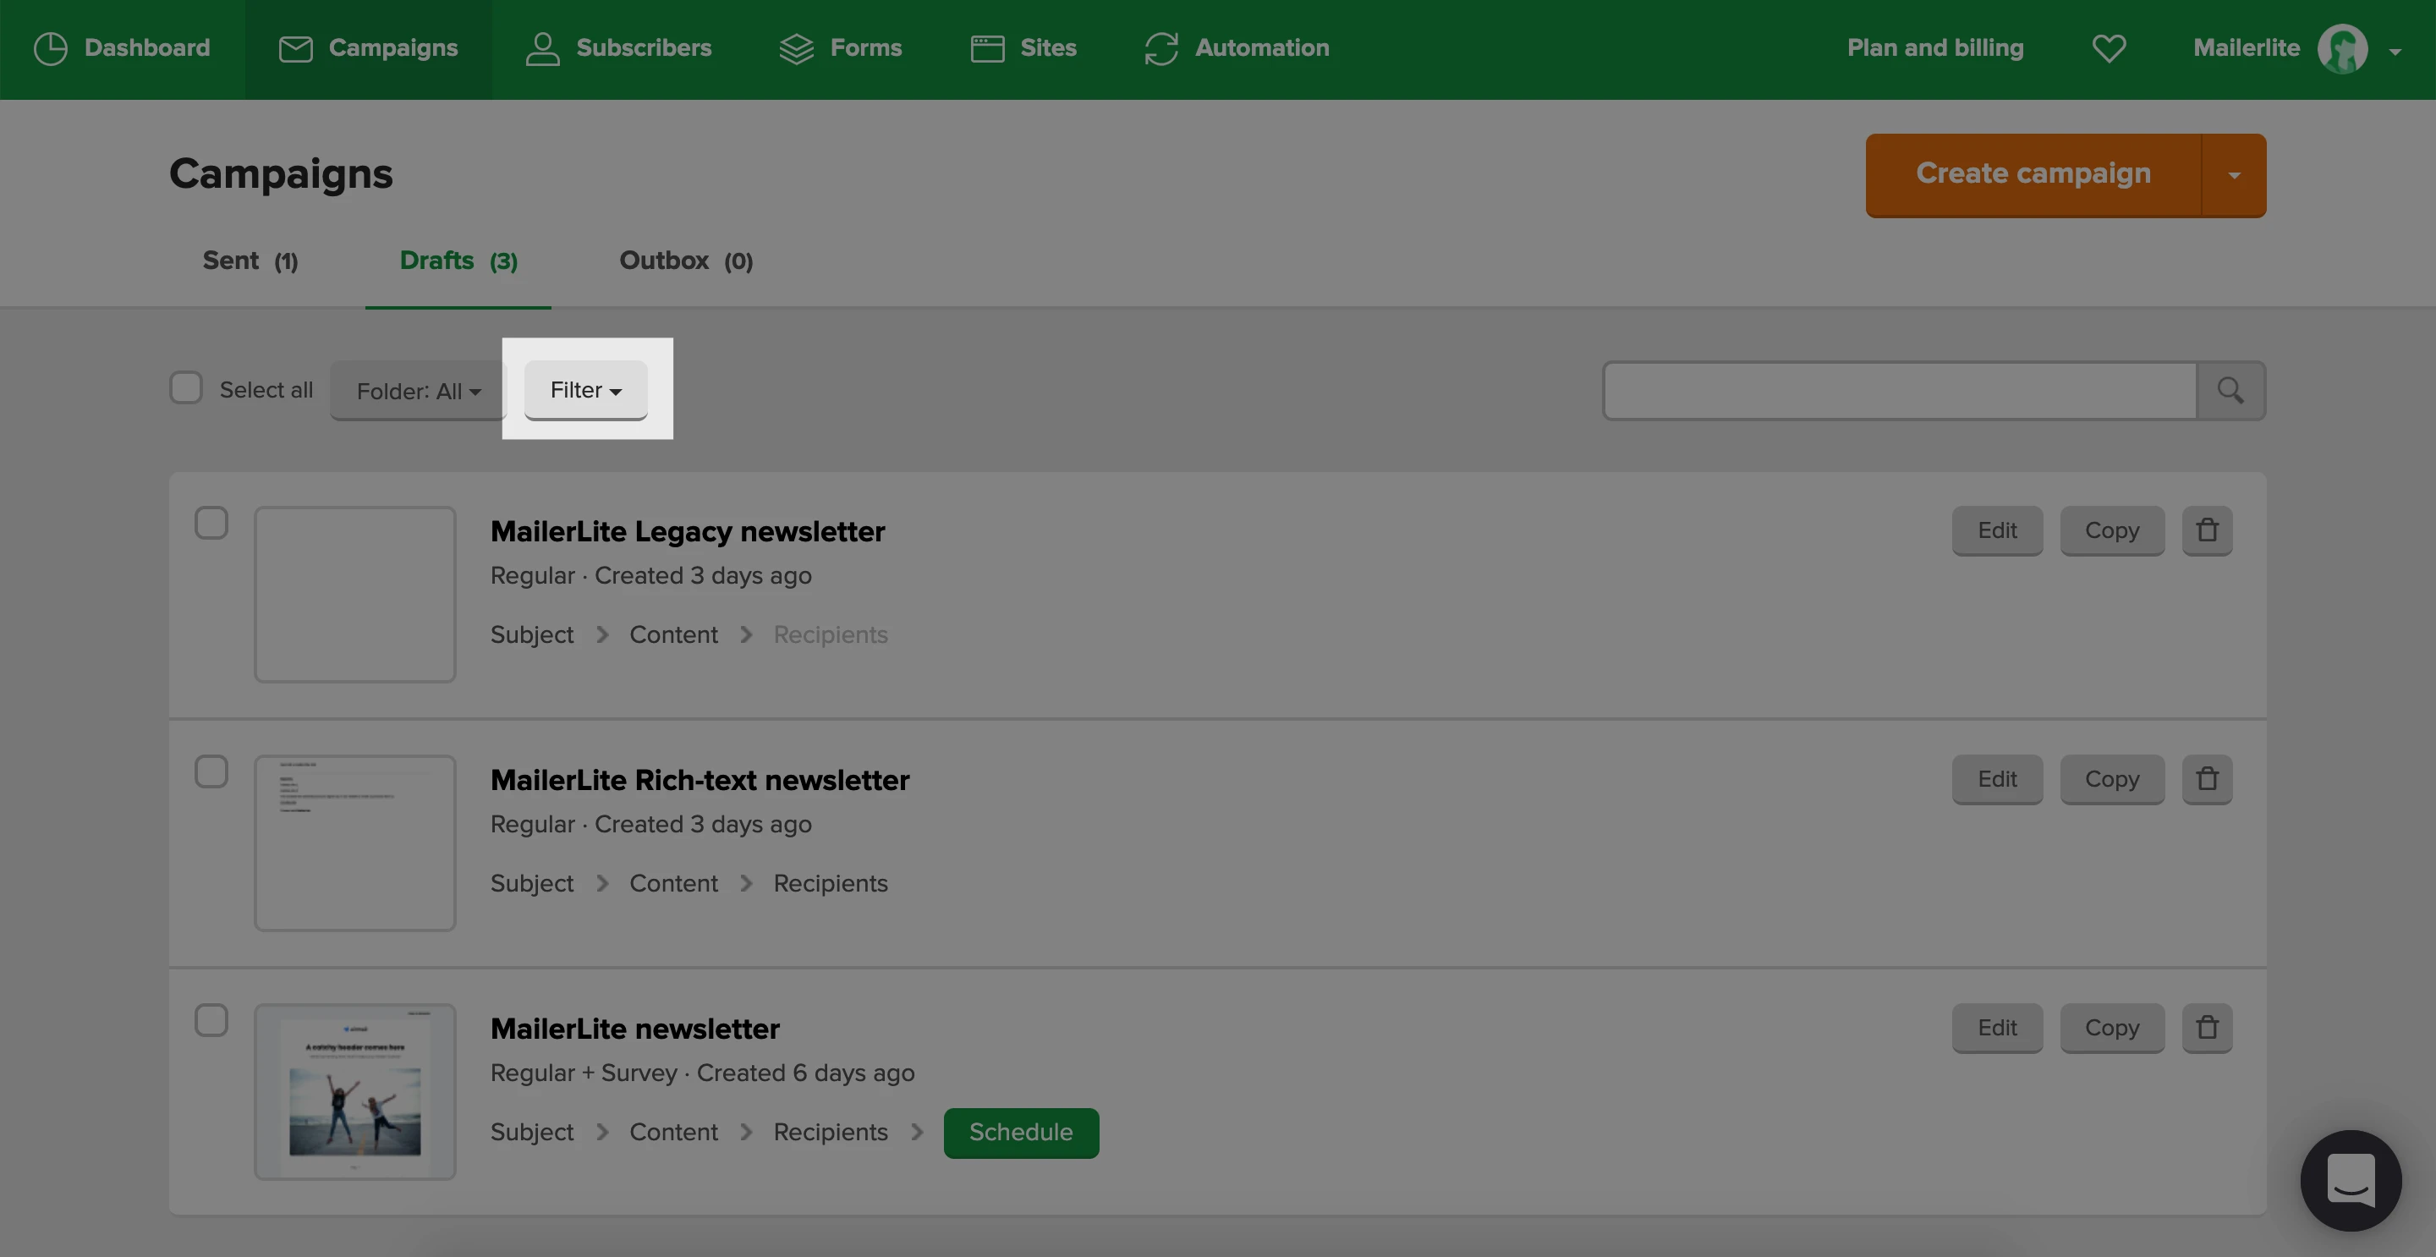2436x1257 pixels.
Task: Click Content step of Regular + Survey newsletter
Action: click(x=673, y=1132)
